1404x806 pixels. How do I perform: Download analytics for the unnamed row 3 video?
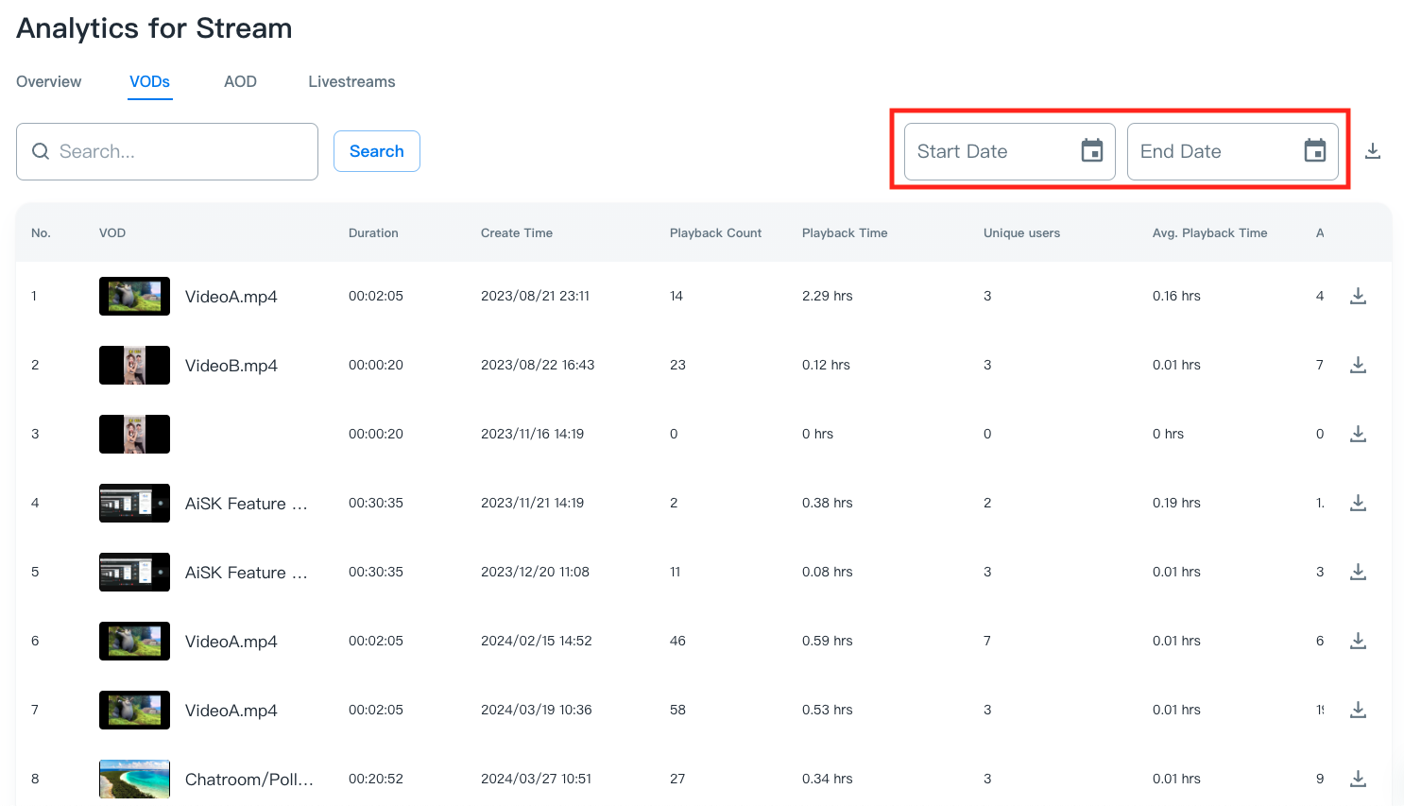[x=1358, y=434]
